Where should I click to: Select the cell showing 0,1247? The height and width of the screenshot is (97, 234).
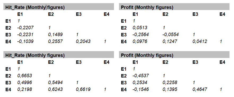pos(170,41)
